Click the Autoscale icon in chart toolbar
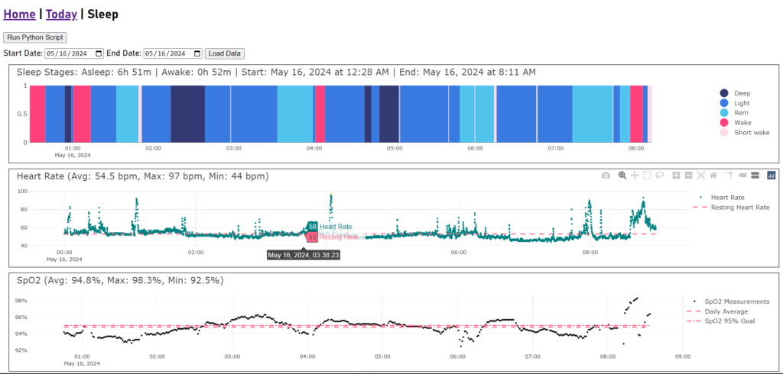 click(x=700, y=176)
